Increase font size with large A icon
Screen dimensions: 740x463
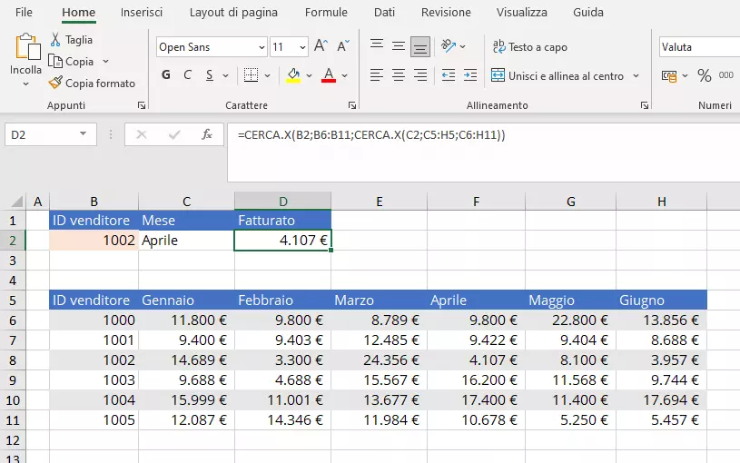321,46
